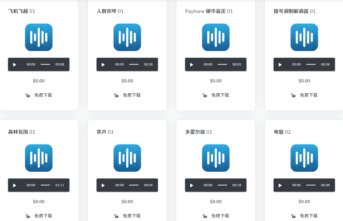Click the unlock icon under 拨号调制解调器 01
The height and width of the screenshot is (221, 343).
coord(293,95)
